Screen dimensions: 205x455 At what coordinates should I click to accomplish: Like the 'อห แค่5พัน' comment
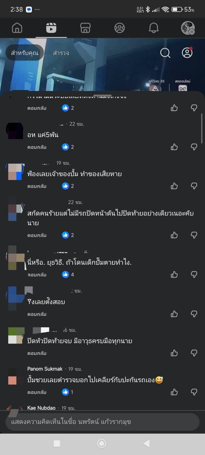[x=174, y=147]
